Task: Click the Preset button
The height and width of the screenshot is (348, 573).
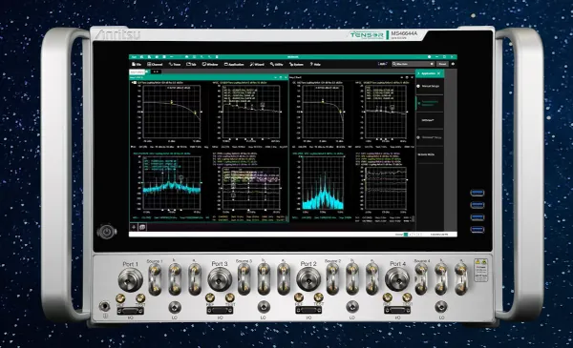Action: [x=442, y=64]
